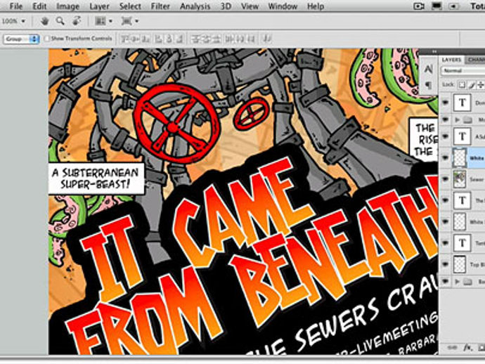485x364 pixels.
Task: Align bottom edges of layers
Action: click(147, 39)
